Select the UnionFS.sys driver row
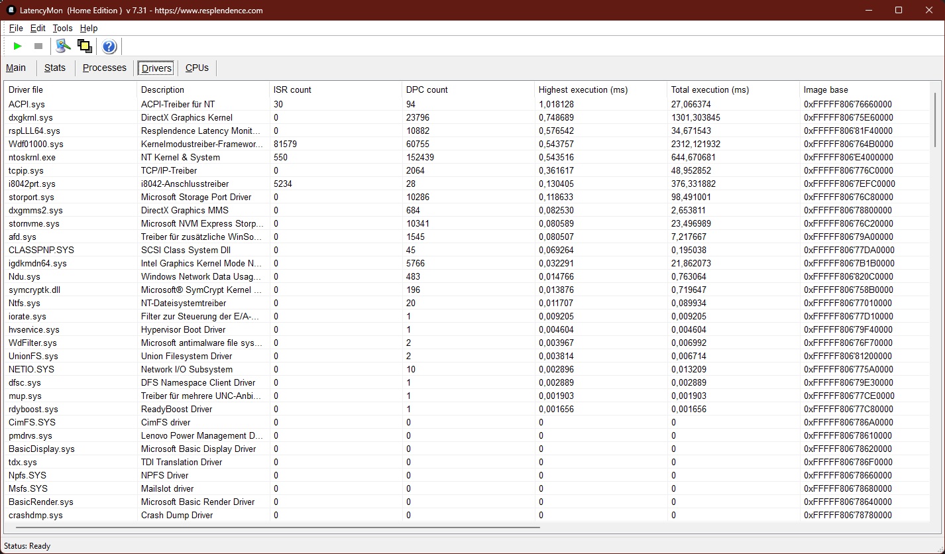Screen dimensions: 945x554 (467, 356)
